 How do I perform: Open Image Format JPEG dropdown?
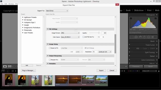70,33
